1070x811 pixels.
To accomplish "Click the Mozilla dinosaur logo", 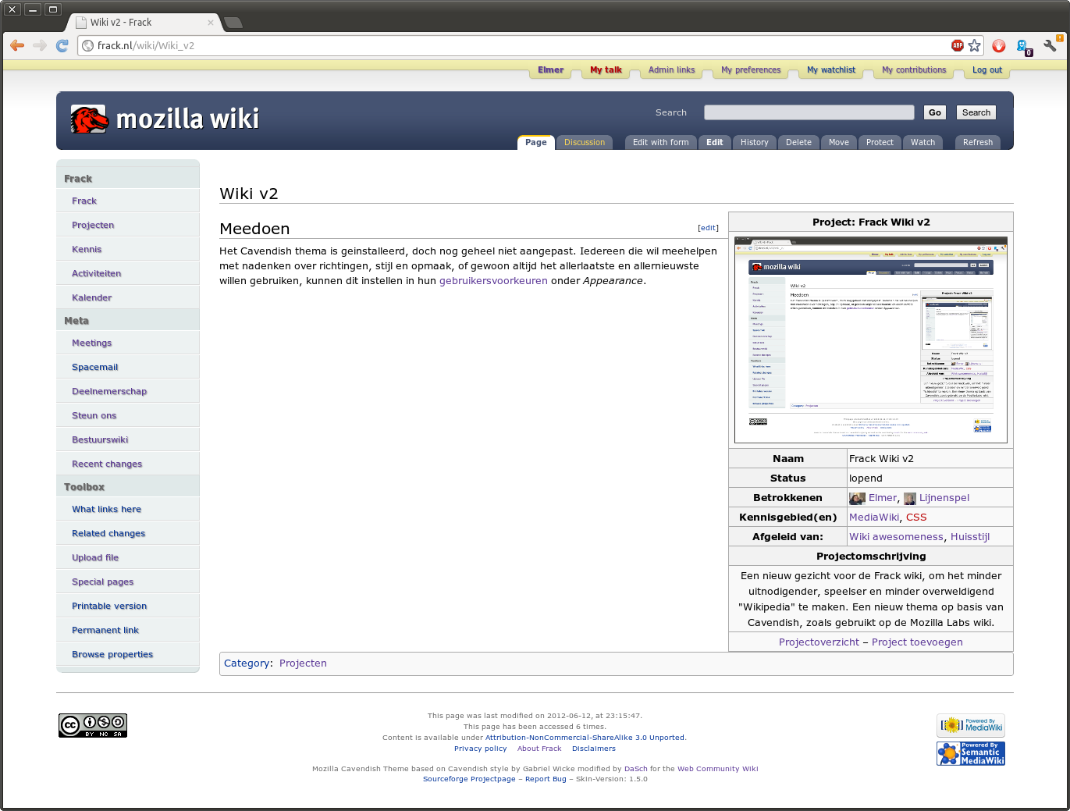I will pyautogui.click(x=89, y=119).
